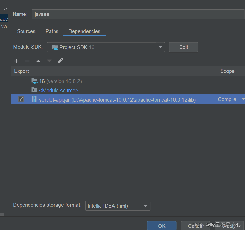The width and height of the screenshot is (245, 230).
Task: Click the Cancel button
Action: (x=195, y=226)
